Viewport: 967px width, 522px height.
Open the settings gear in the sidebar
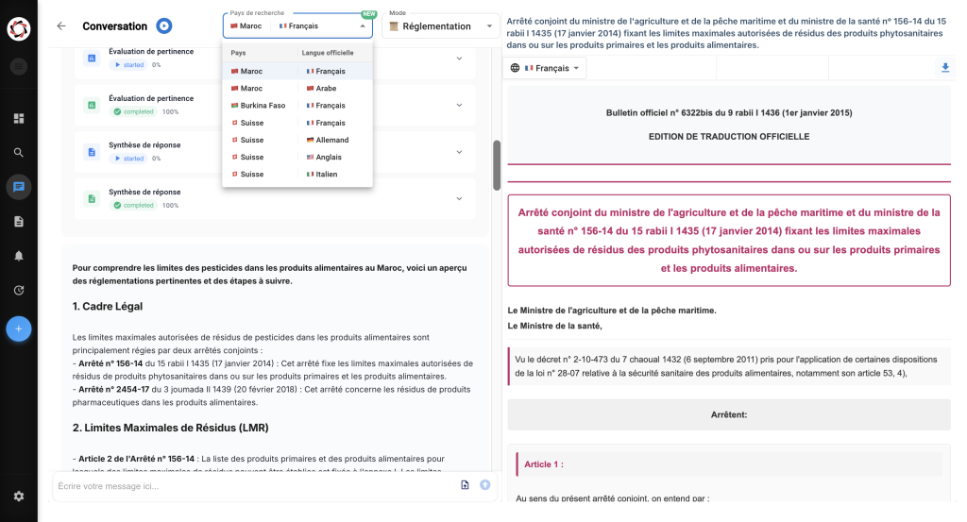coord(18,496)
